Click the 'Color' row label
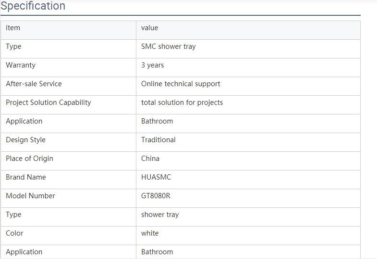 (x=15, y=233)
